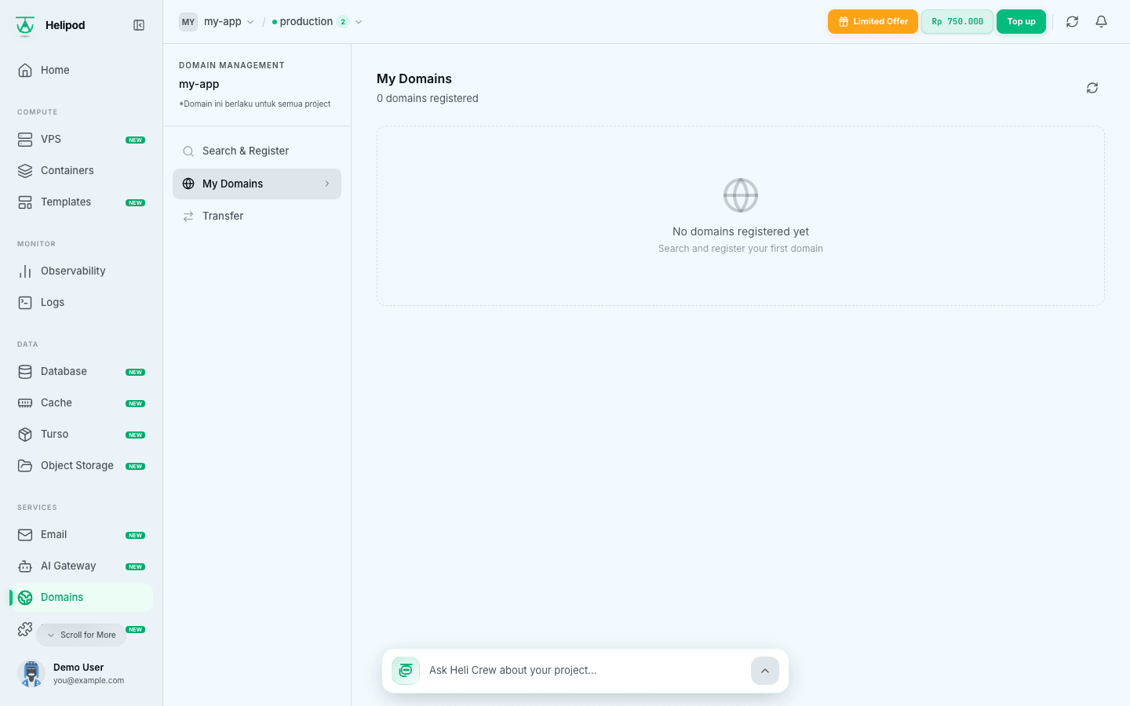Open the production environment dropdown

317,22
